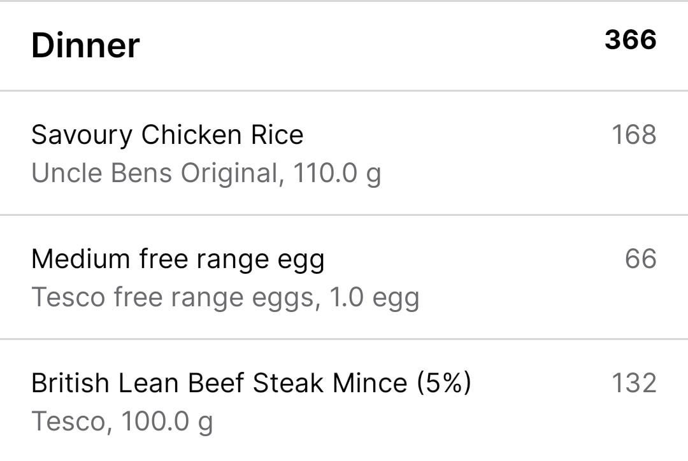The height and width of the screenshot is (461, 688).
Task: Click the 110.0 g weight of rice
Action: (337, 173)
